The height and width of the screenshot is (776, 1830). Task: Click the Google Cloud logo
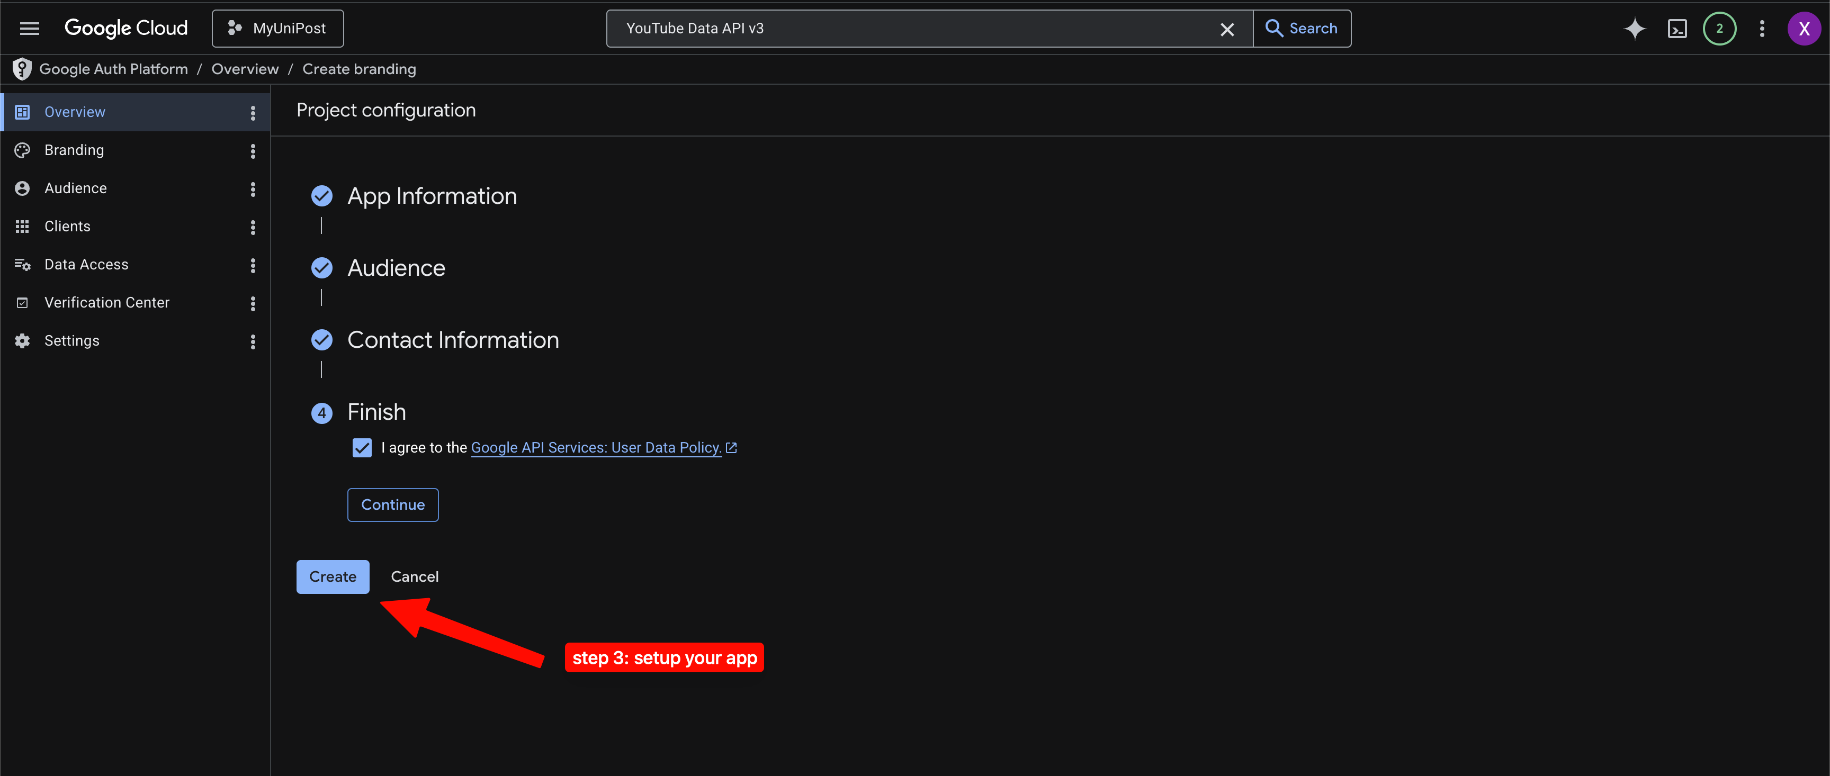coord(125,29)
